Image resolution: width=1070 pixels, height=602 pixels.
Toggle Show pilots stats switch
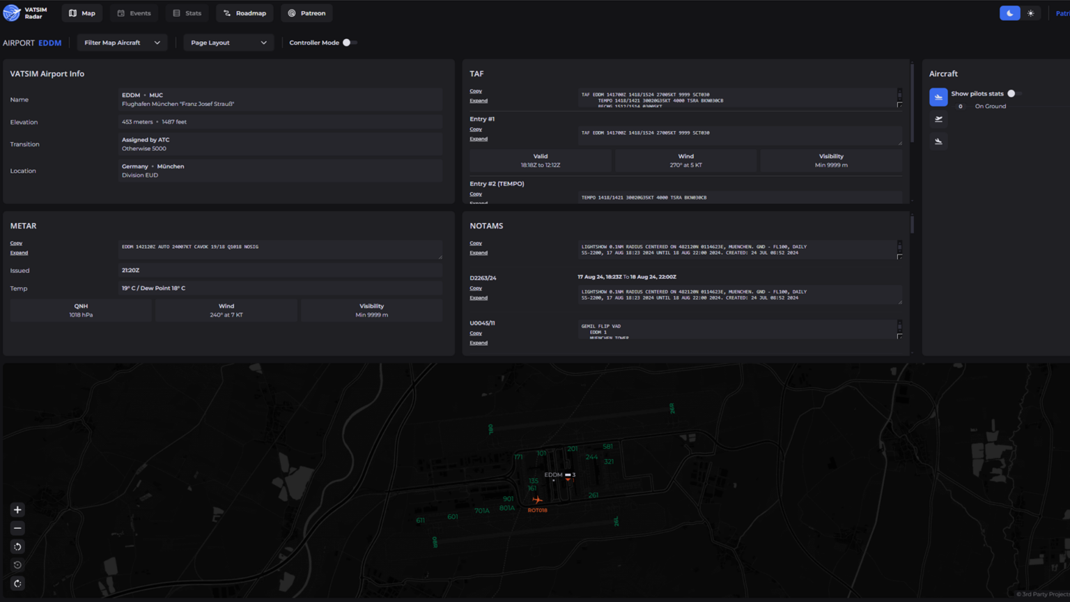pyautogui.click(x=1011, y=93)
